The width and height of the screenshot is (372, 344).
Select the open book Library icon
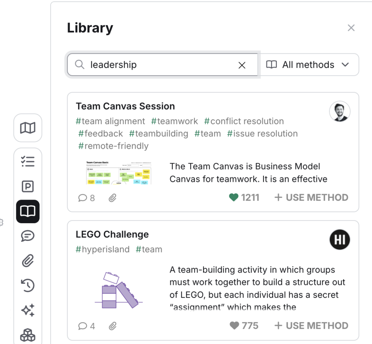28,211
